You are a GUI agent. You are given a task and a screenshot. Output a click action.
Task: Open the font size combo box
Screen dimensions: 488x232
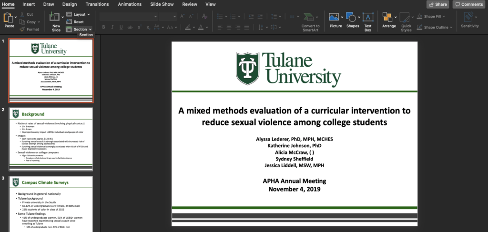click(168, 16)
